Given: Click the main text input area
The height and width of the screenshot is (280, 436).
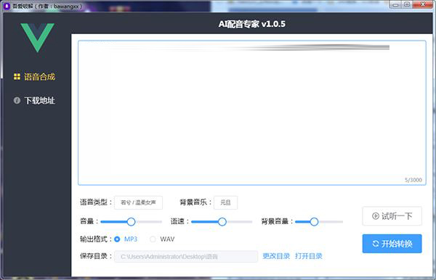Looking at the screenshot, I should [x=252, y=112].
